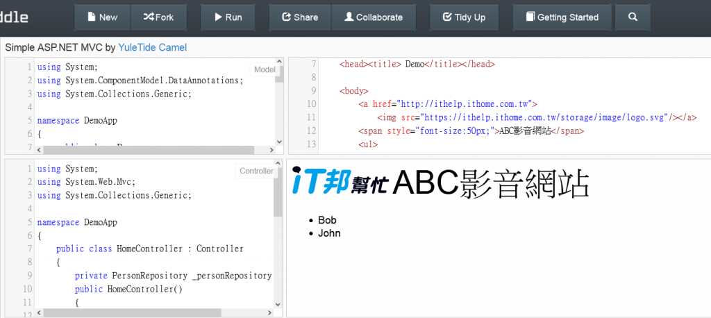Image resolution: width=711 pixels, height=318 pixels.
Task: Click the Collaborate button
Action: [374, 17]
